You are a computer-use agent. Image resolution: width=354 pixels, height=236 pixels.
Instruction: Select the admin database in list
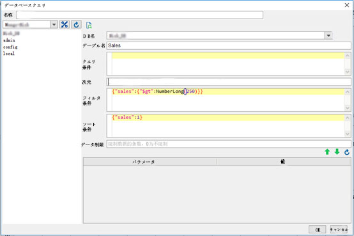click(x=9, y=40)
